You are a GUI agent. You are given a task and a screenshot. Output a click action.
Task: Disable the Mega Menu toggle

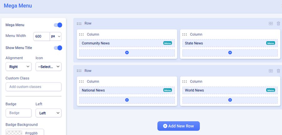tap(58, 25)
